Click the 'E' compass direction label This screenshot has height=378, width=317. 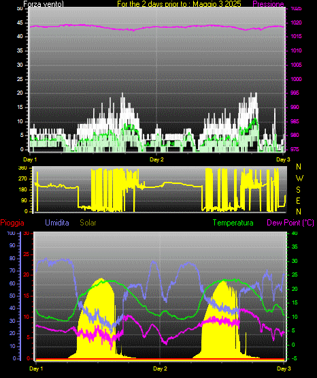(298, 200)
